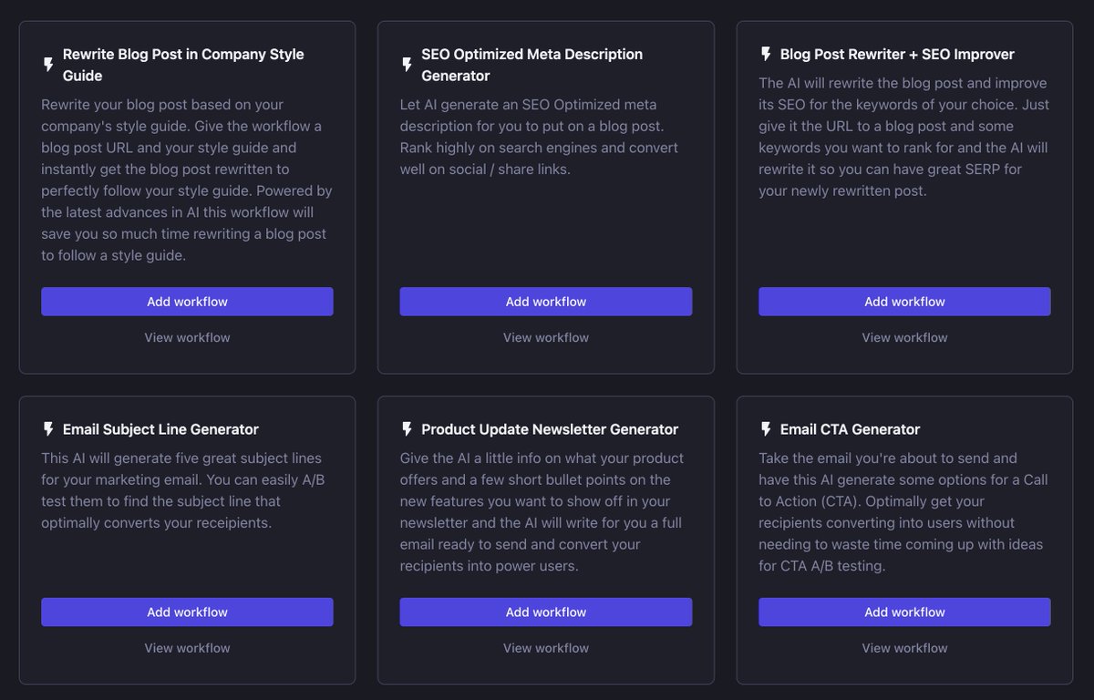
Task: View workflow for Blog Post Rewriter + SEO Improver
Action: coord(904,337)
